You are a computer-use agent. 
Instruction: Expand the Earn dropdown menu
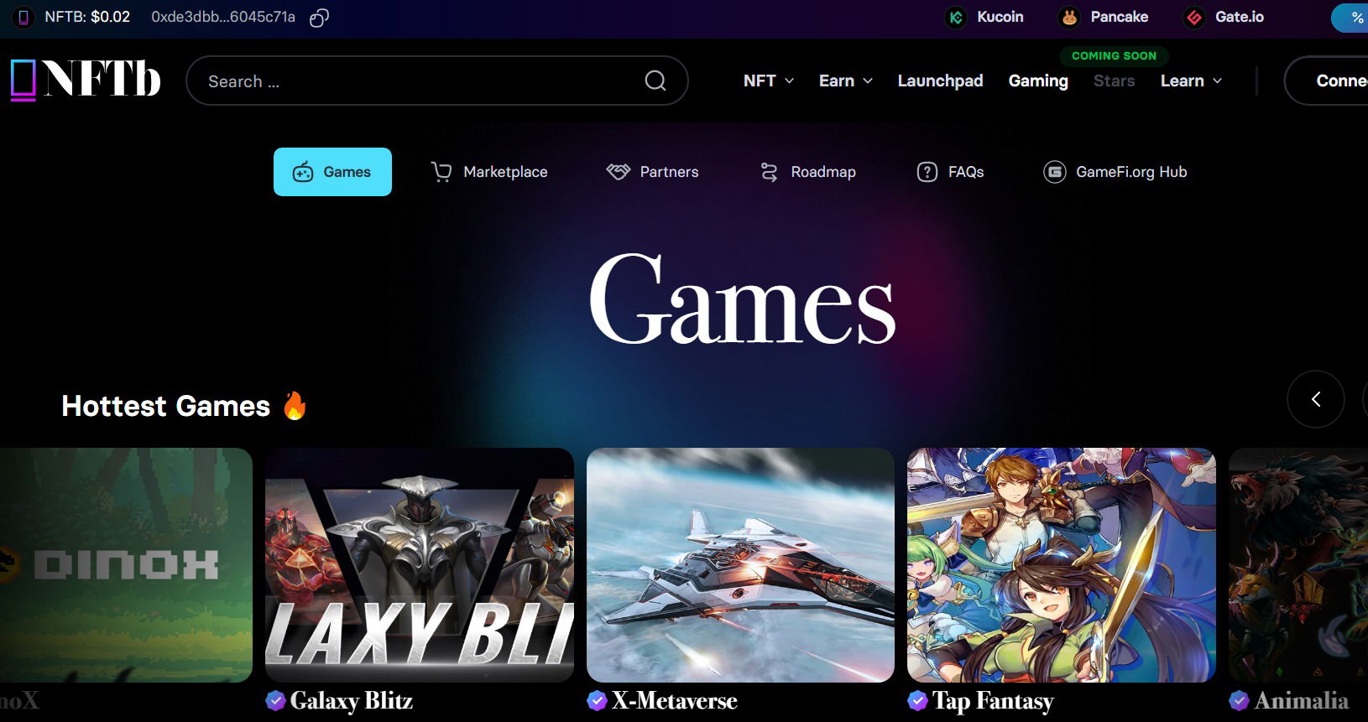[845, 81]
